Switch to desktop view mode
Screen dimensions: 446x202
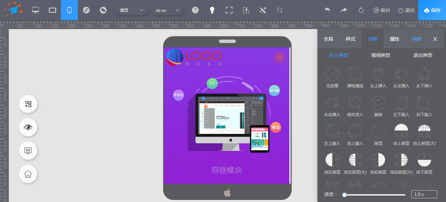(x=36, y=10)
